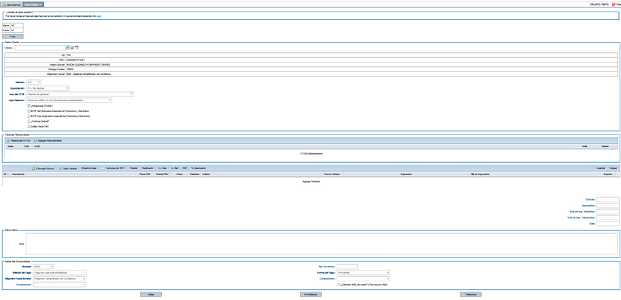621x300 pixels.
Task: Click the Relacionar CFDIs green icon
Action: pyautogui.click(x=8, y=140)
